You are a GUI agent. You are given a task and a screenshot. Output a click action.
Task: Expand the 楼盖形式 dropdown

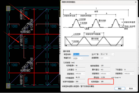click(x=78, y=58)
